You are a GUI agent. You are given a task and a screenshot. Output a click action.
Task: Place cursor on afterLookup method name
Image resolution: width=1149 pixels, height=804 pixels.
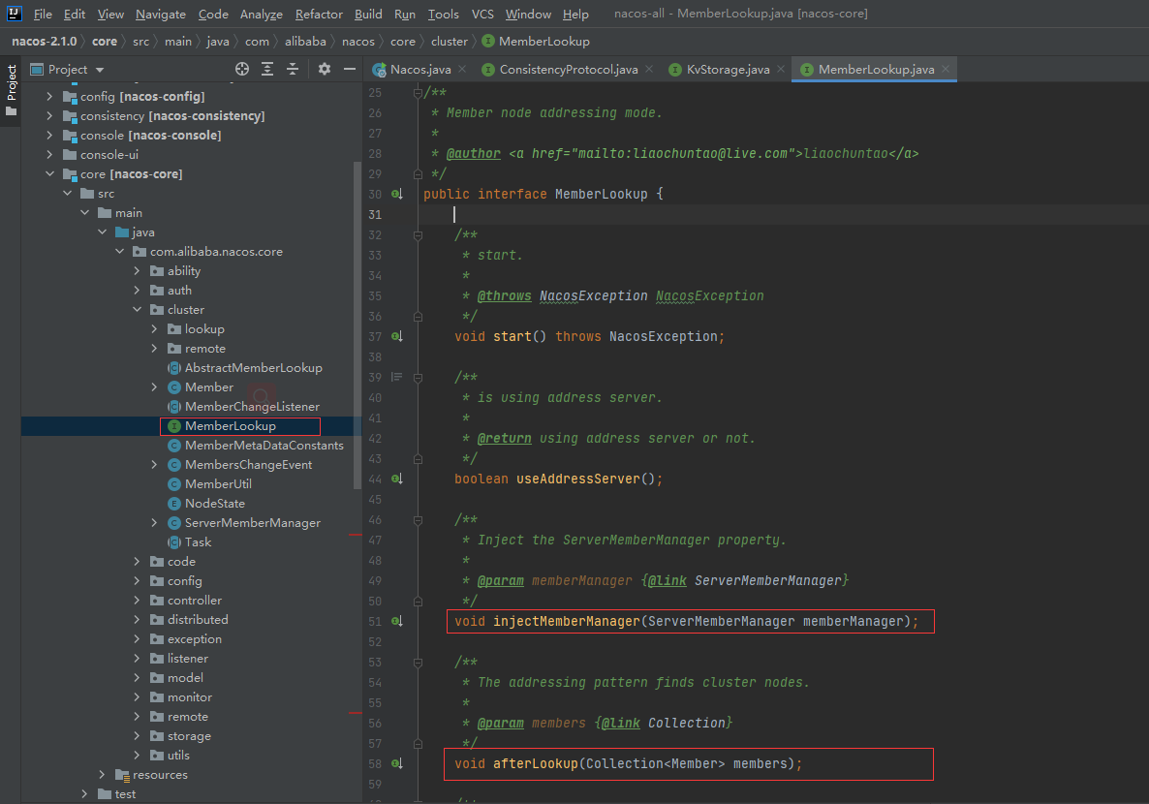[535, 763]
